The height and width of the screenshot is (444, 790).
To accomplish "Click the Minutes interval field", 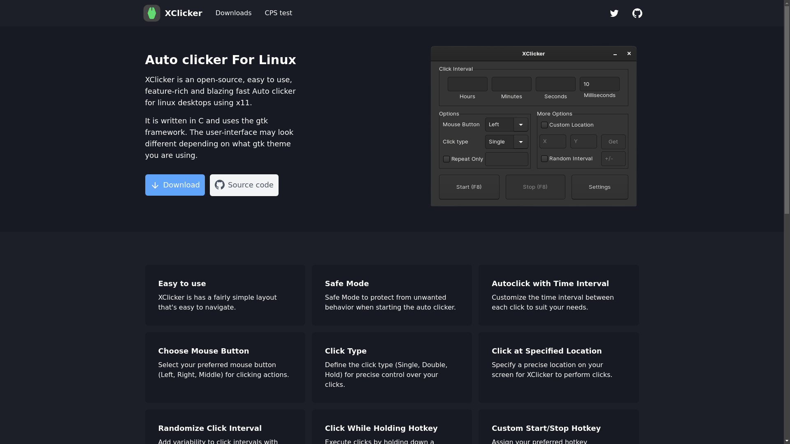I will point(511,84).
